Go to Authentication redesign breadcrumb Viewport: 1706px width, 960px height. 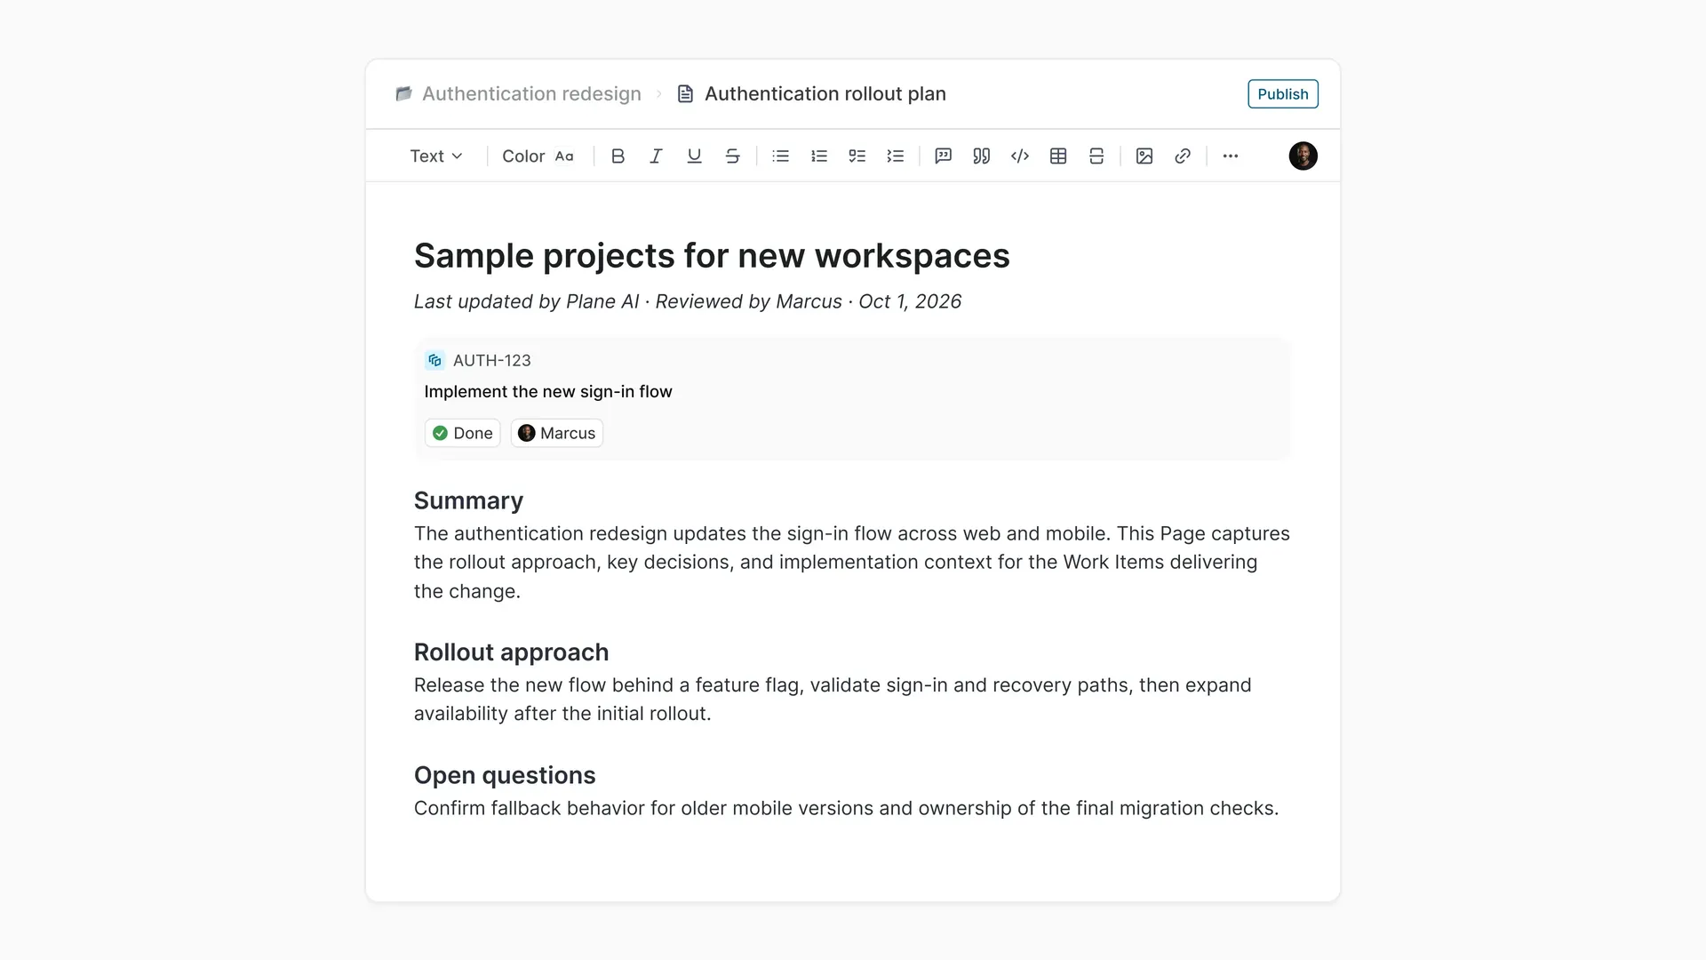pyautogui.click(x=531, y=94)
